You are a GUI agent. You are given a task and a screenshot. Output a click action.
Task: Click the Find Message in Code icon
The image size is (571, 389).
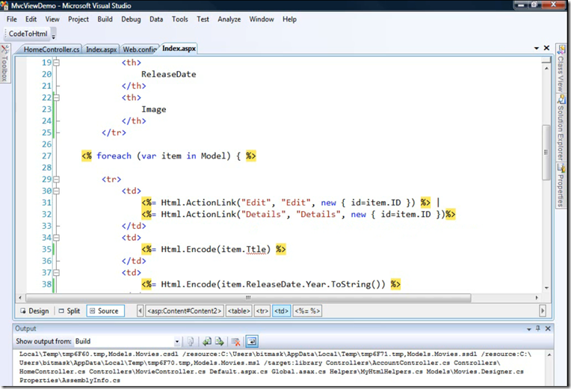(x=190, y=342)
